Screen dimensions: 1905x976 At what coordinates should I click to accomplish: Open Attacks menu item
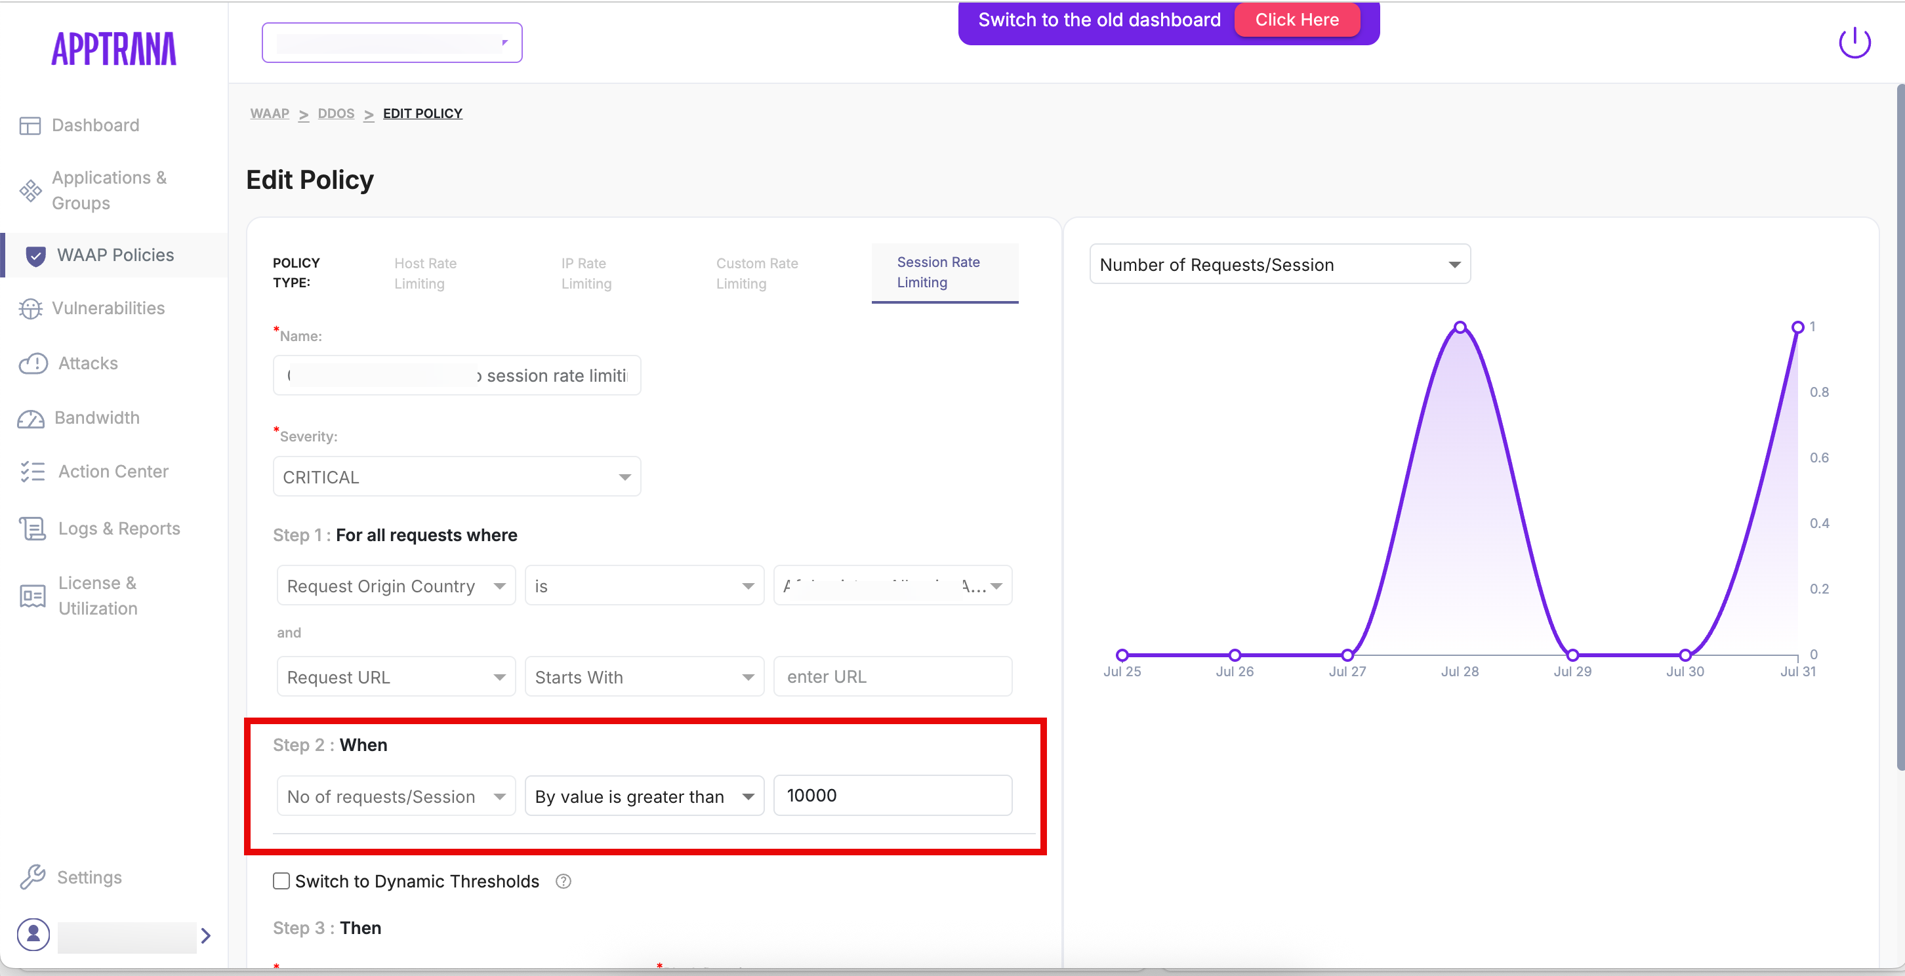(x=88, y=363)
